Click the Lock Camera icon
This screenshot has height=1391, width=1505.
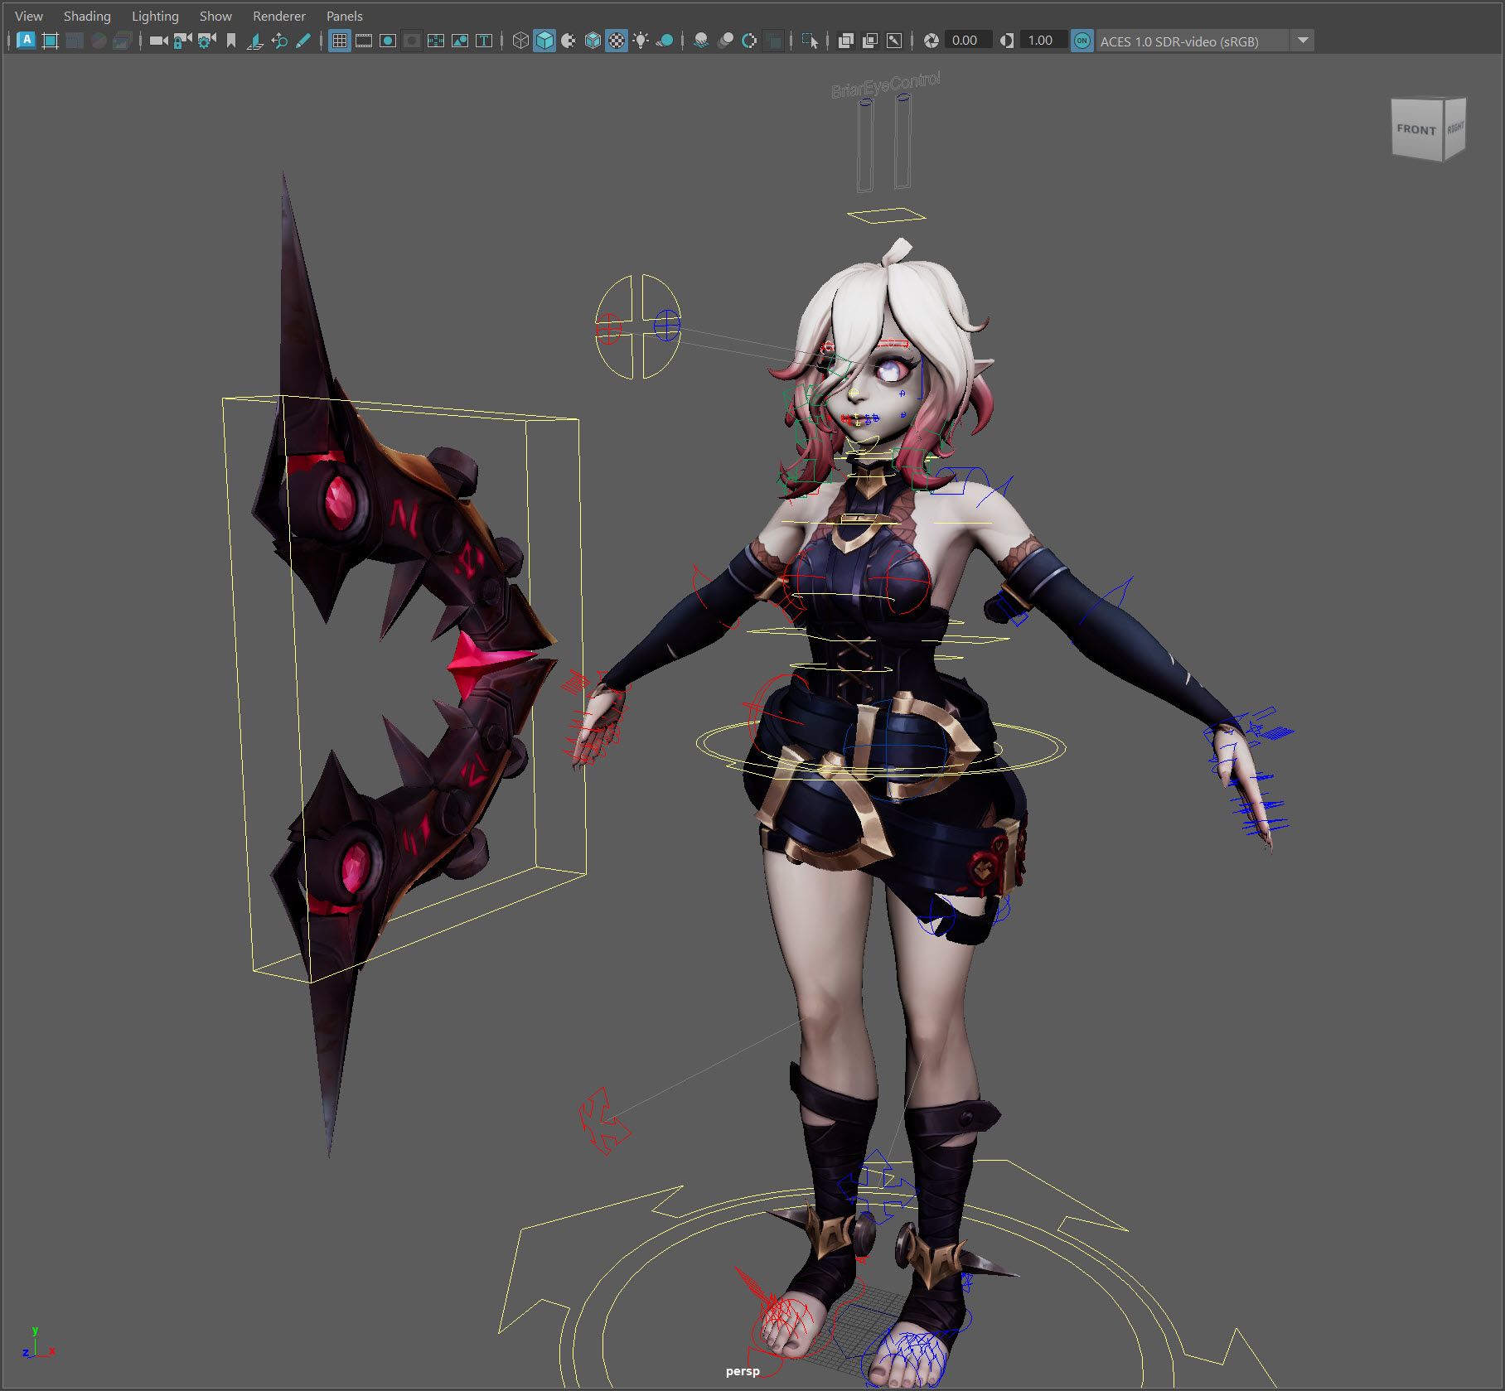pyautogui.click(x=182, y=41)
